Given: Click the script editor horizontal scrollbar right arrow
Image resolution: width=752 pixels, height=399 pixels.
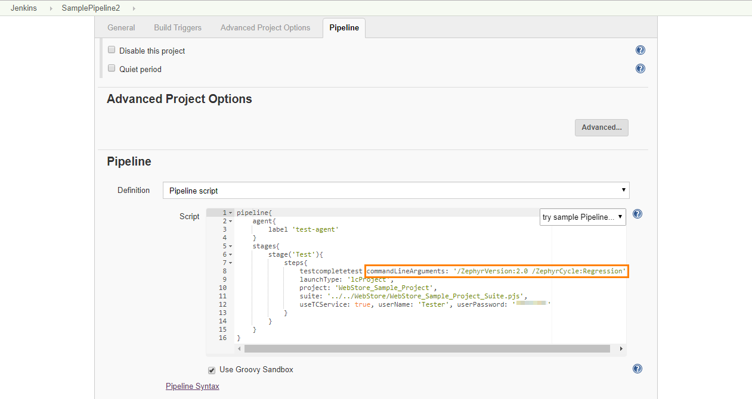Looking at the screenshot, I should click(x=621, y=348).
